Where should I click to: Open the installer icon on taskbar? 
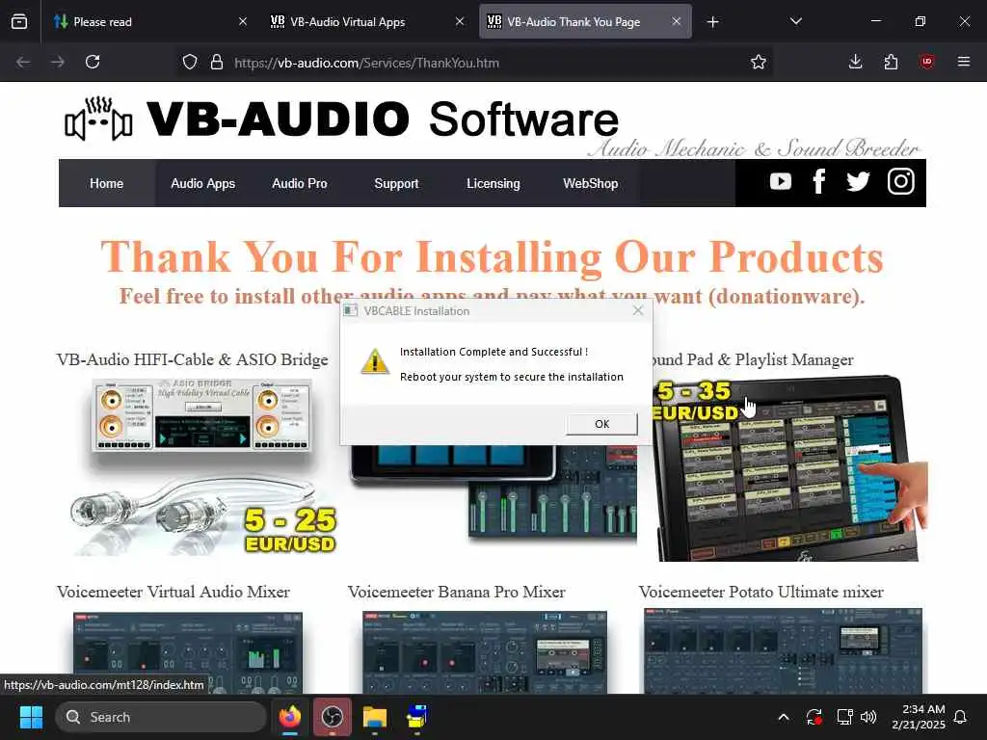[x=416, y=717]
